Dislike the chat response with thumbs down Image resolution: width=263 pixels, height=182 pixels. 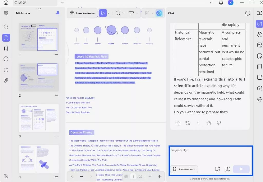[x=219, y=123]
